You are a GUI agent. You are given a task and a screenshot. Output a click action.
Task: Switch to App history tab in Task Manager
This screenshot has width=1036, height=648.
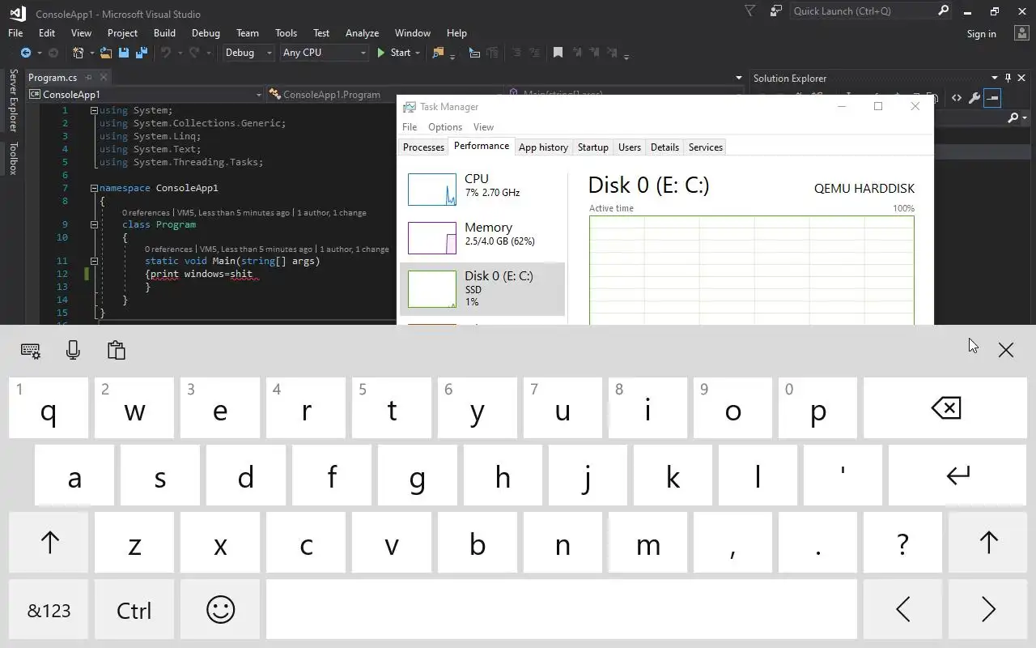[543, 147]
